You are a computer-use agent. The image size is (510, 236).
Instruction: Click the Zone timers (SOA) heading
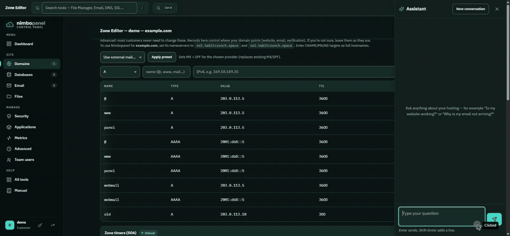coord(121,233)
